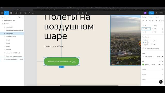Viewport: 165px width, 93px height.
Task: Add a stroke with the plus icon
Action: (x=163, y=69)
